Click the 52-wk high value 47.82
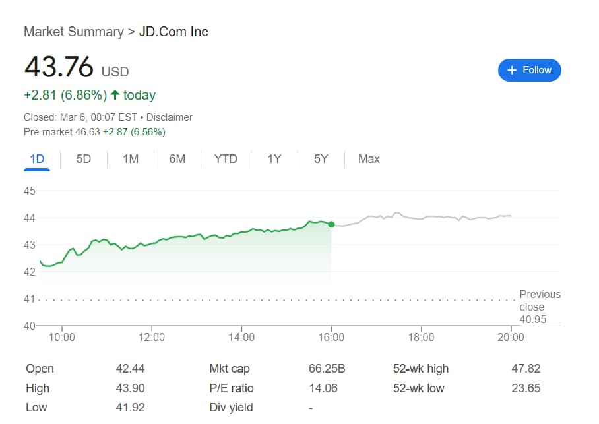This screenshot has width=599, height=424. coord(526,369)
